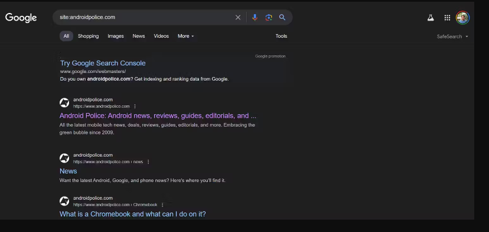The height and width of the screenshot is (232, 489).
Task: Click the magnifying glass search button
Action: 282,18
